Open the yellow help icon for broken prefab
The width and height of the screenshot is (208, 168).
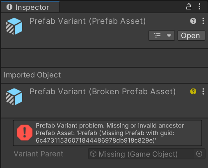pos(193,91)
